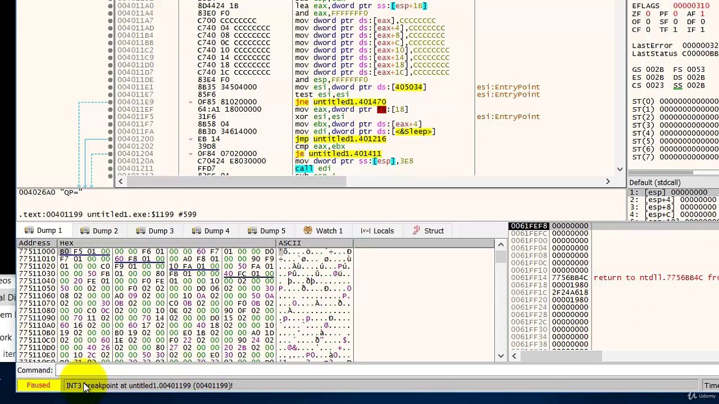Switch to the Dump 2 tab
This screenshot has height=404, width=719.
click(99, 231)
